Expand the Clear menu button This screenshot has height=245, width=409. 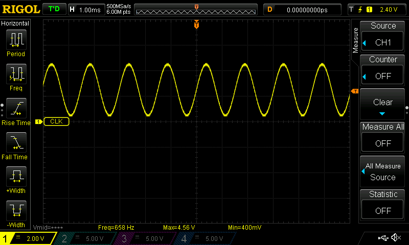point(382,104)
